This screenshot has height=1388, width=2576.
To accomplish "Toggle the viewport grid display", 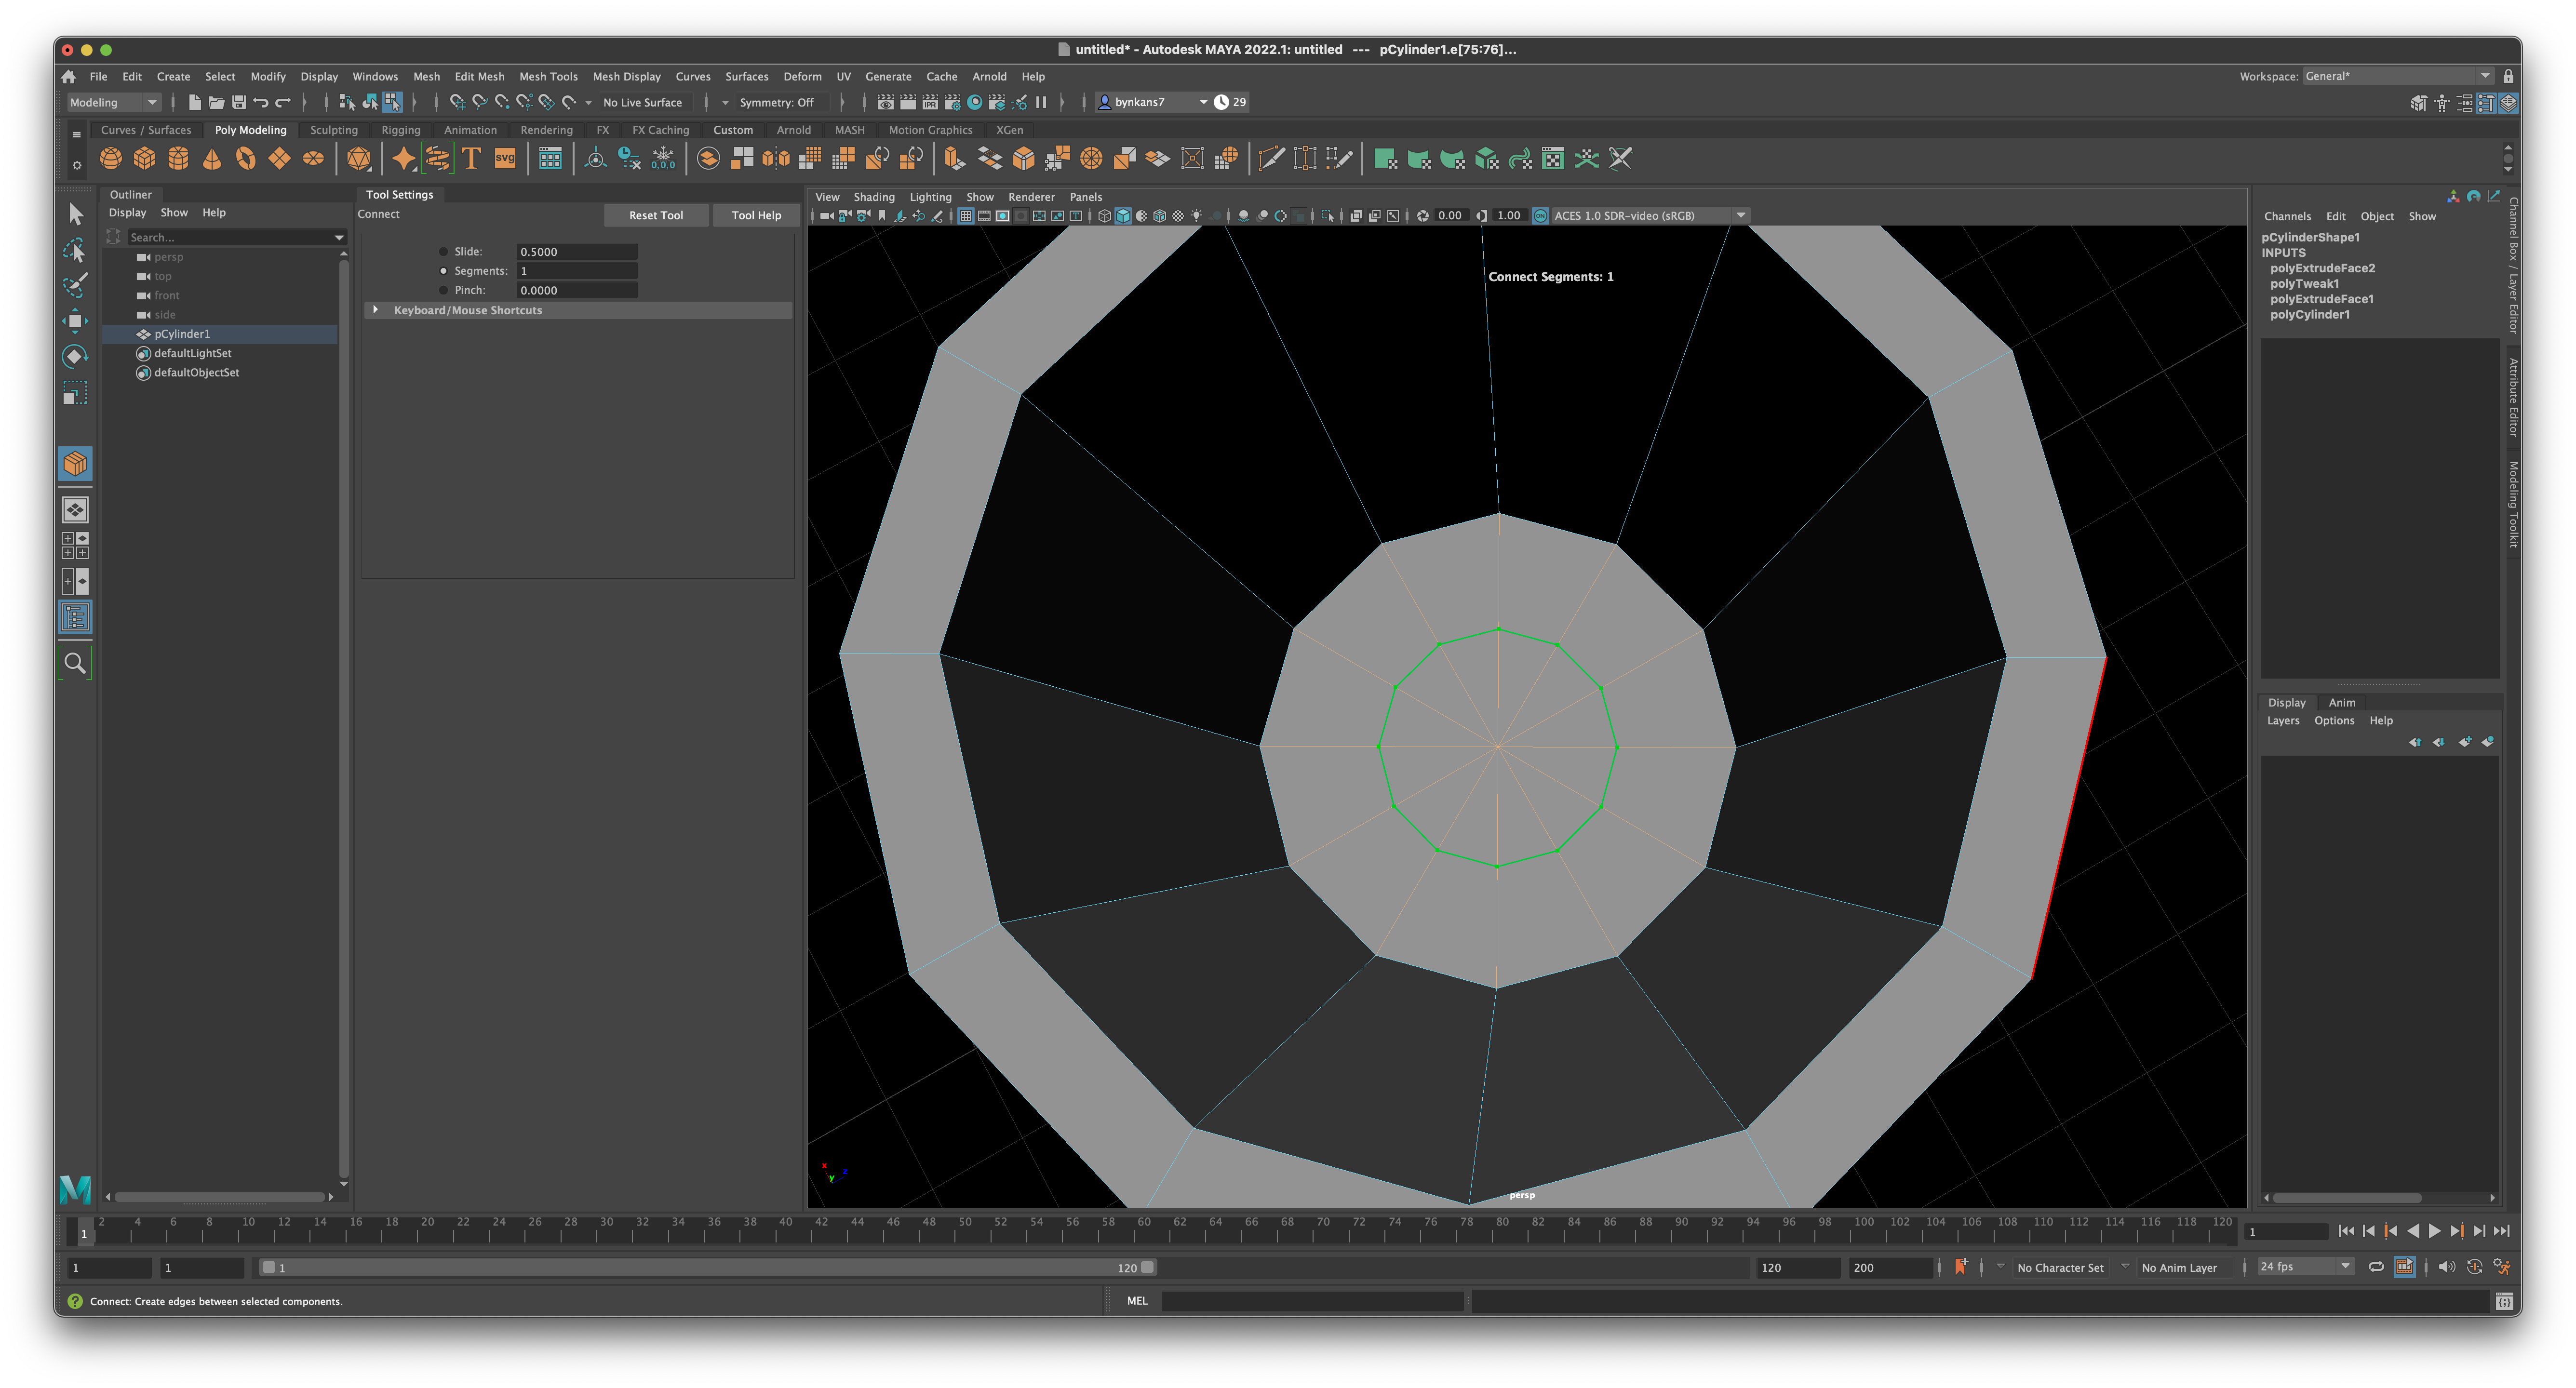I will coord(966,216).
